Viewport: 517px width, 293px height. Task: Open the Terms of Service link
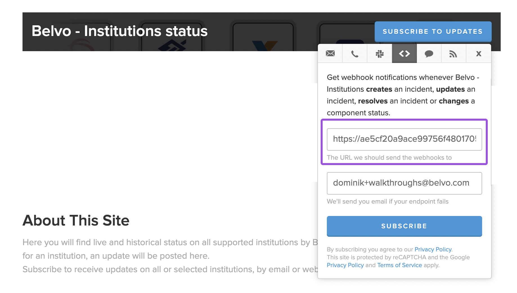(x=399, y=265)
